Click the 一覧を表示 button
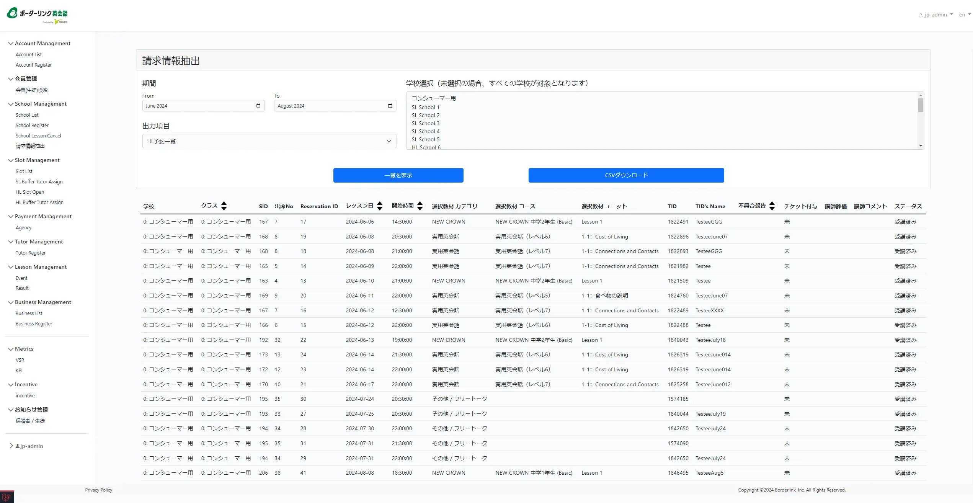The width and height of the screenshot is (973, 503). (398, 175)
